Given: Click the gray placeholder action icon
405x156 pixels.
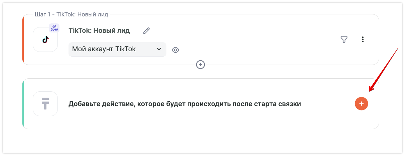Looking at the screenshot, I should 45,104.
